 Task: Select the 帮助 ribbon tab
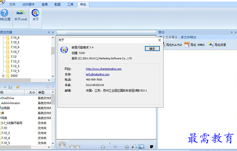(83, 4)
